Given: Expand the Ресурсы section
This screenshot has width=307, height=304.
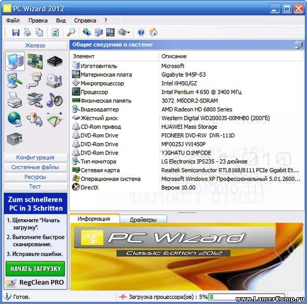Looking at the screenshot, I should point(35,177).
